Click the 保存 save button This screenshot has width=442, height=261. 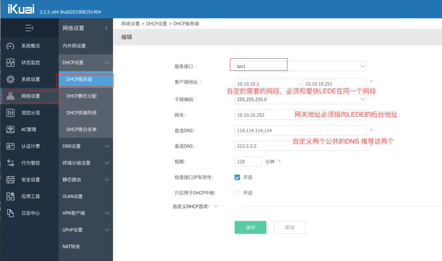tap(250, 227)
